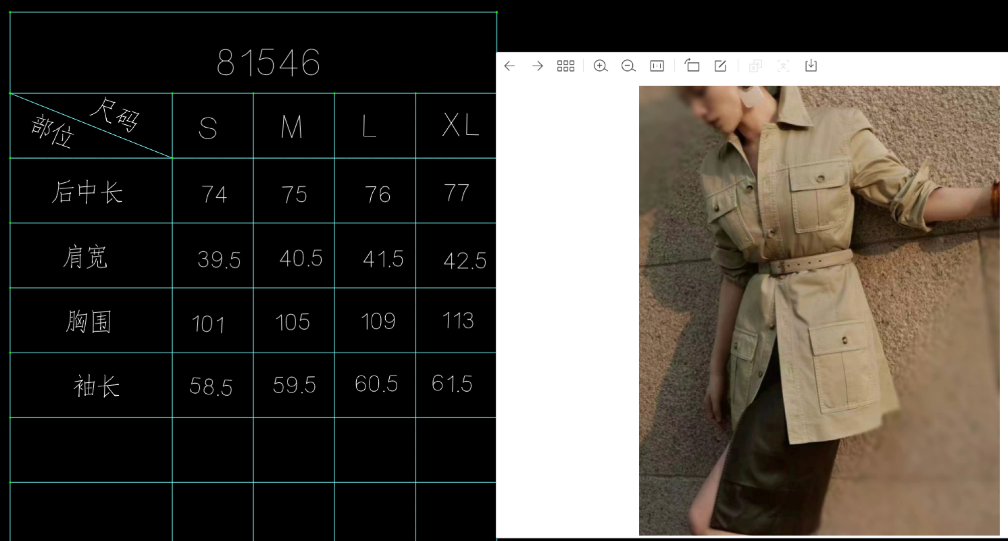Select shoulder width value 42.5

click(x=465, y=261)
